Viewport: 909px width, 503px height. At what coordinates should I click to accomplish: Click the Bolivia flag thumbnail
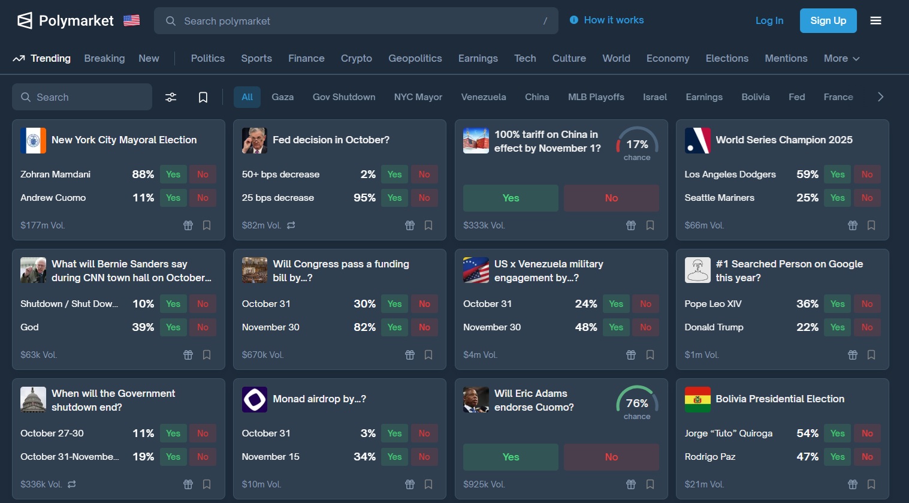697,399
